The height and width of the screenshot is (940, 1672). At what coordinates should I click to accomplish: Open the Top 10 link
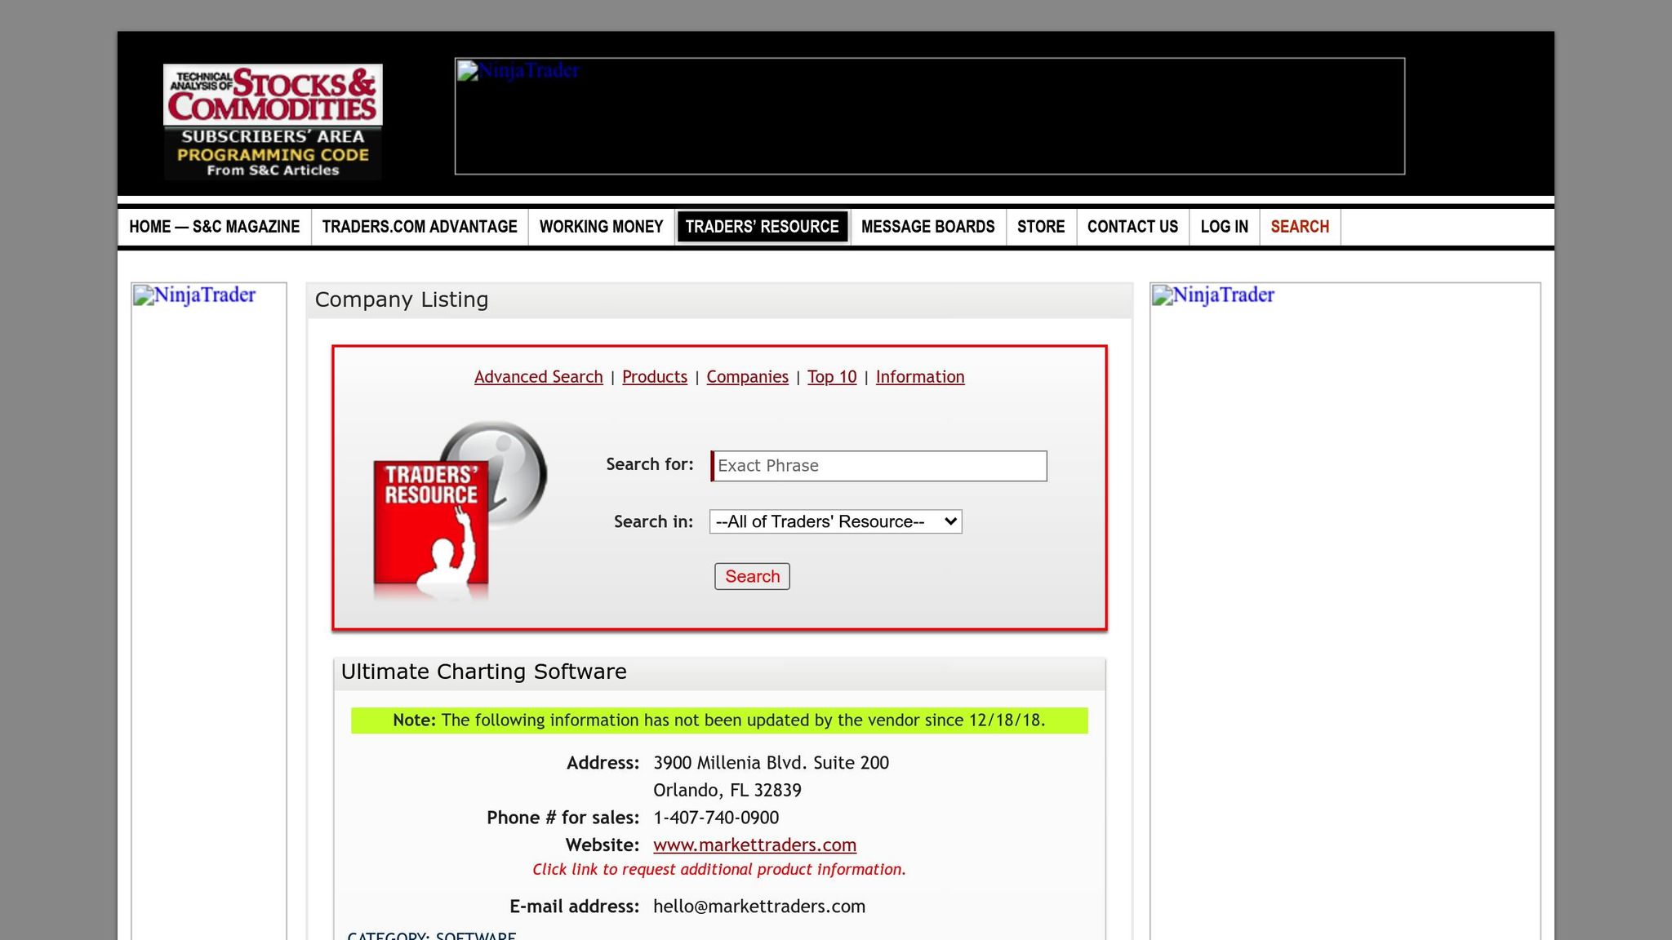tap(832, 377)
